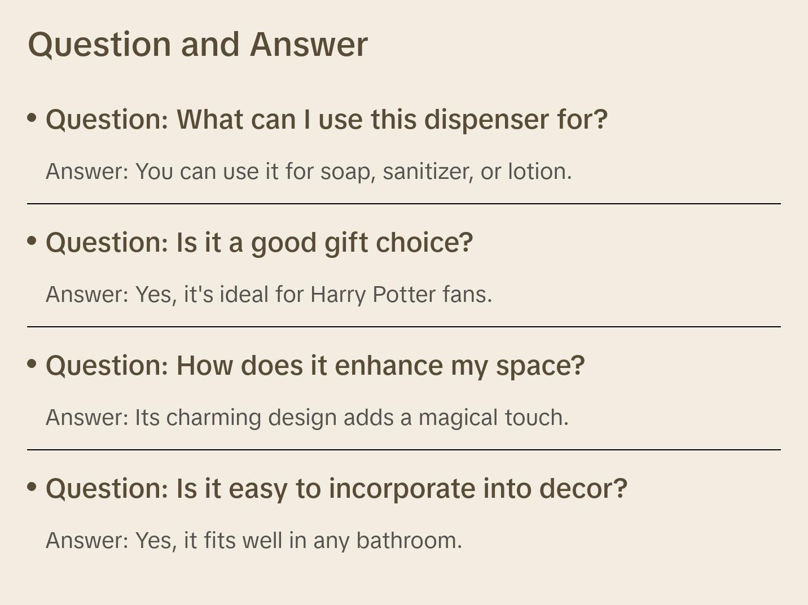
Task: Click the answer about soap, sanitizer, or lotion
Action: coord(309,172)
